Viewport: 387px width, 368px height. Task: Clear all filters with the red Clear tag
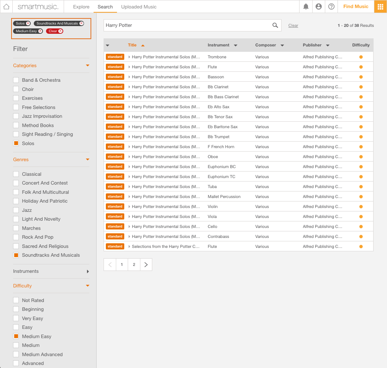pos(55,31)
